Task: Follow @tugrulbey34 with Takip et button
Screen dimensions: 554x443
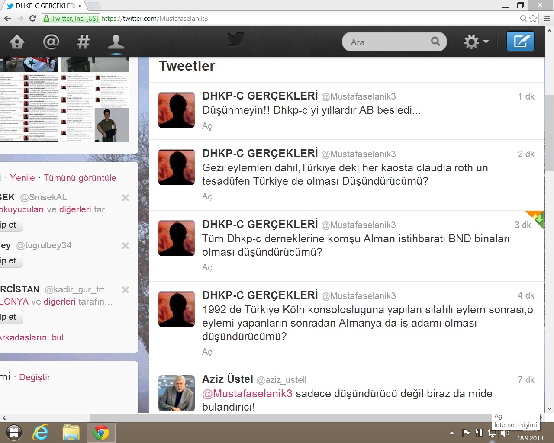Action: 10,261
